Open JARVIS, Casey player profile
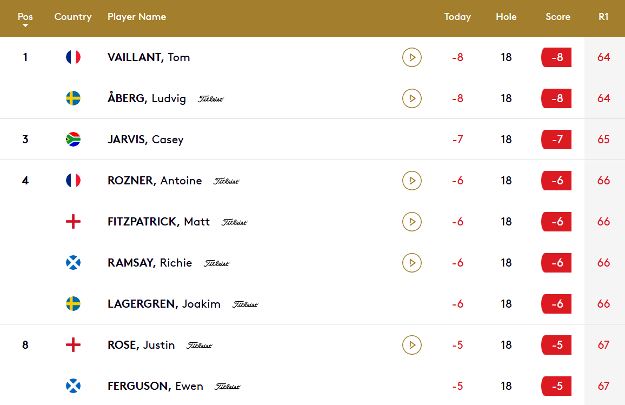Image resolution: width=625 pixels, height=405 pixels. tap(145, 140)
